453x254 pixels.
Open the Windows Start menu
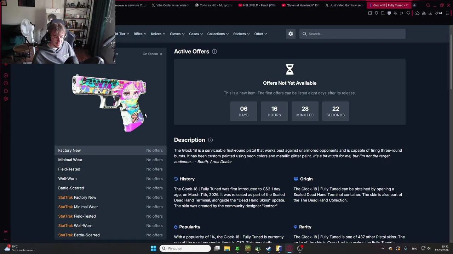[153, 248]
